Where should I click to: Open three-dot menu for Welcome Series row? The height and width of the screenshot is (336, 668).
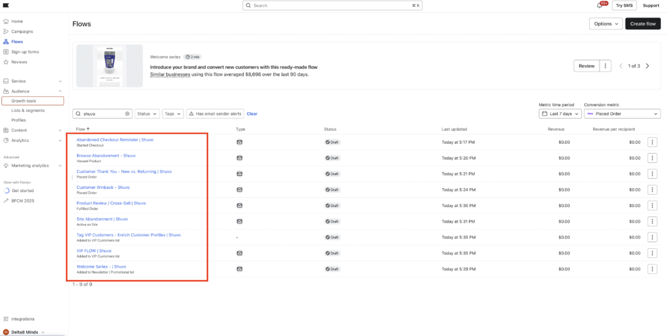(652, 269)
